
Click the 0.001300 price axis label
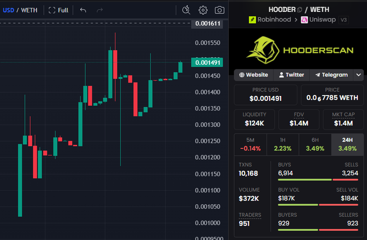click(208, 125)
